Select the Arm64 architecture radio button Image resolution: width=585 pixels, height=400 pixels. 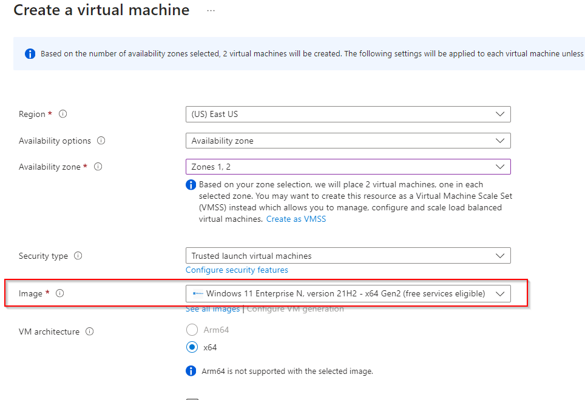[x=192, y=330]
